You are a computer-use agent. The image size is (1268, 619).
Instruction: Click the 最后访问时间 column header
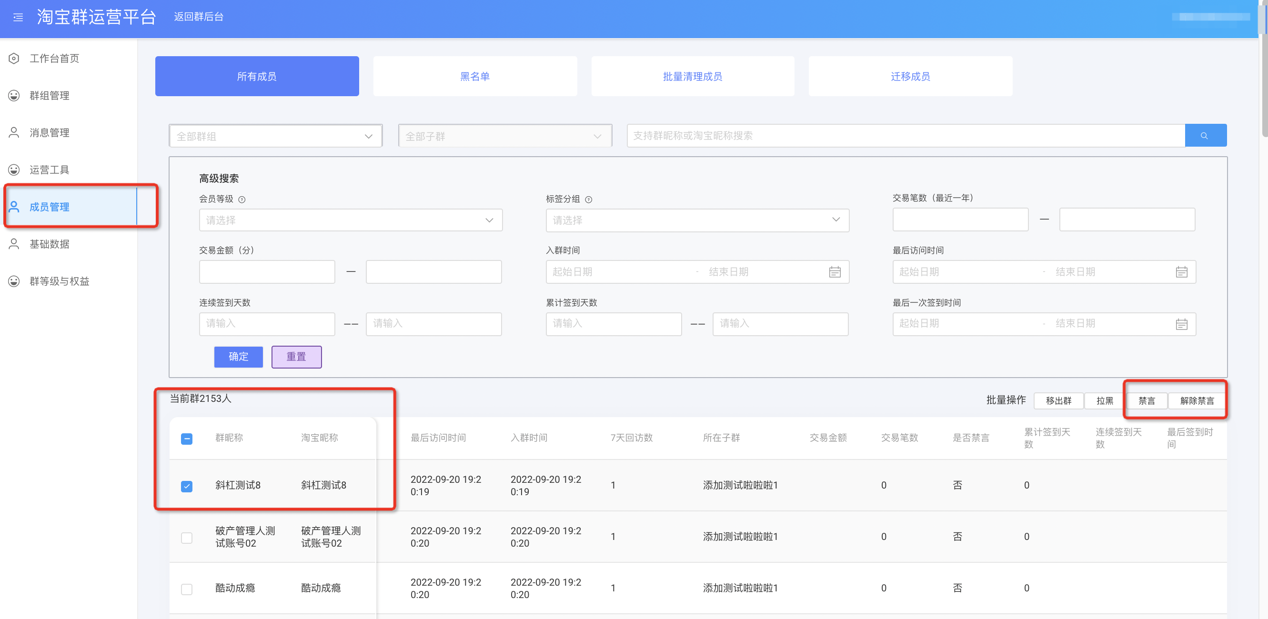438,438
